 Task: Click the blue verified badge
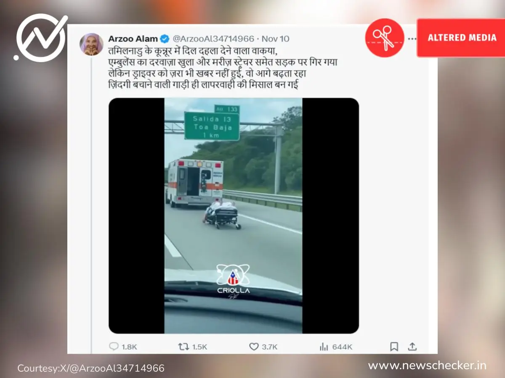click(165, 39)
